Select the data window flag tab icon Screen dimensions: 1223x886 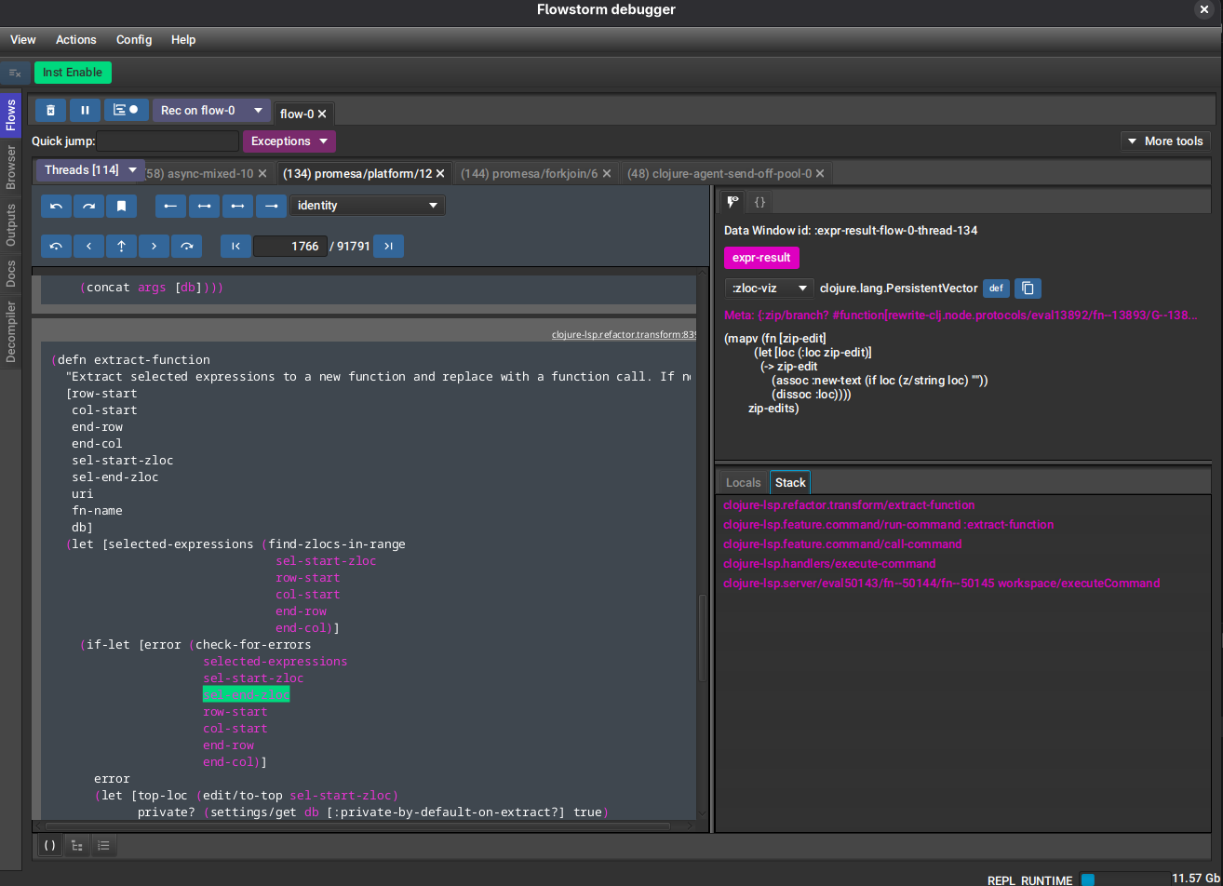(732, 201)
